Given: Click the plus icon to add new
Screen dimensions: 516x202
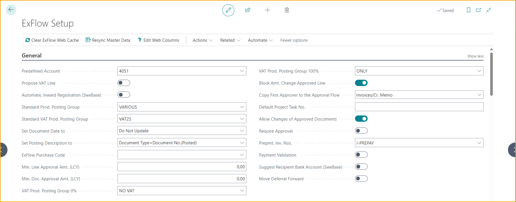Looking at the screenshot, I should click(x=267, y=10).
